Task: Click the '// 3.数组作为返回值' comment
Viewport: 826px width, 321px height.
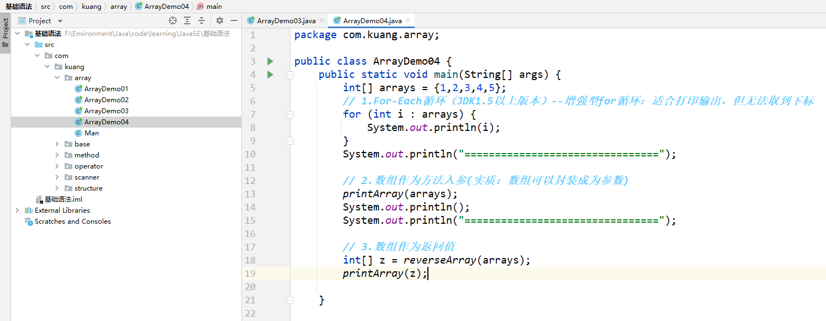Action: (399, 247)
